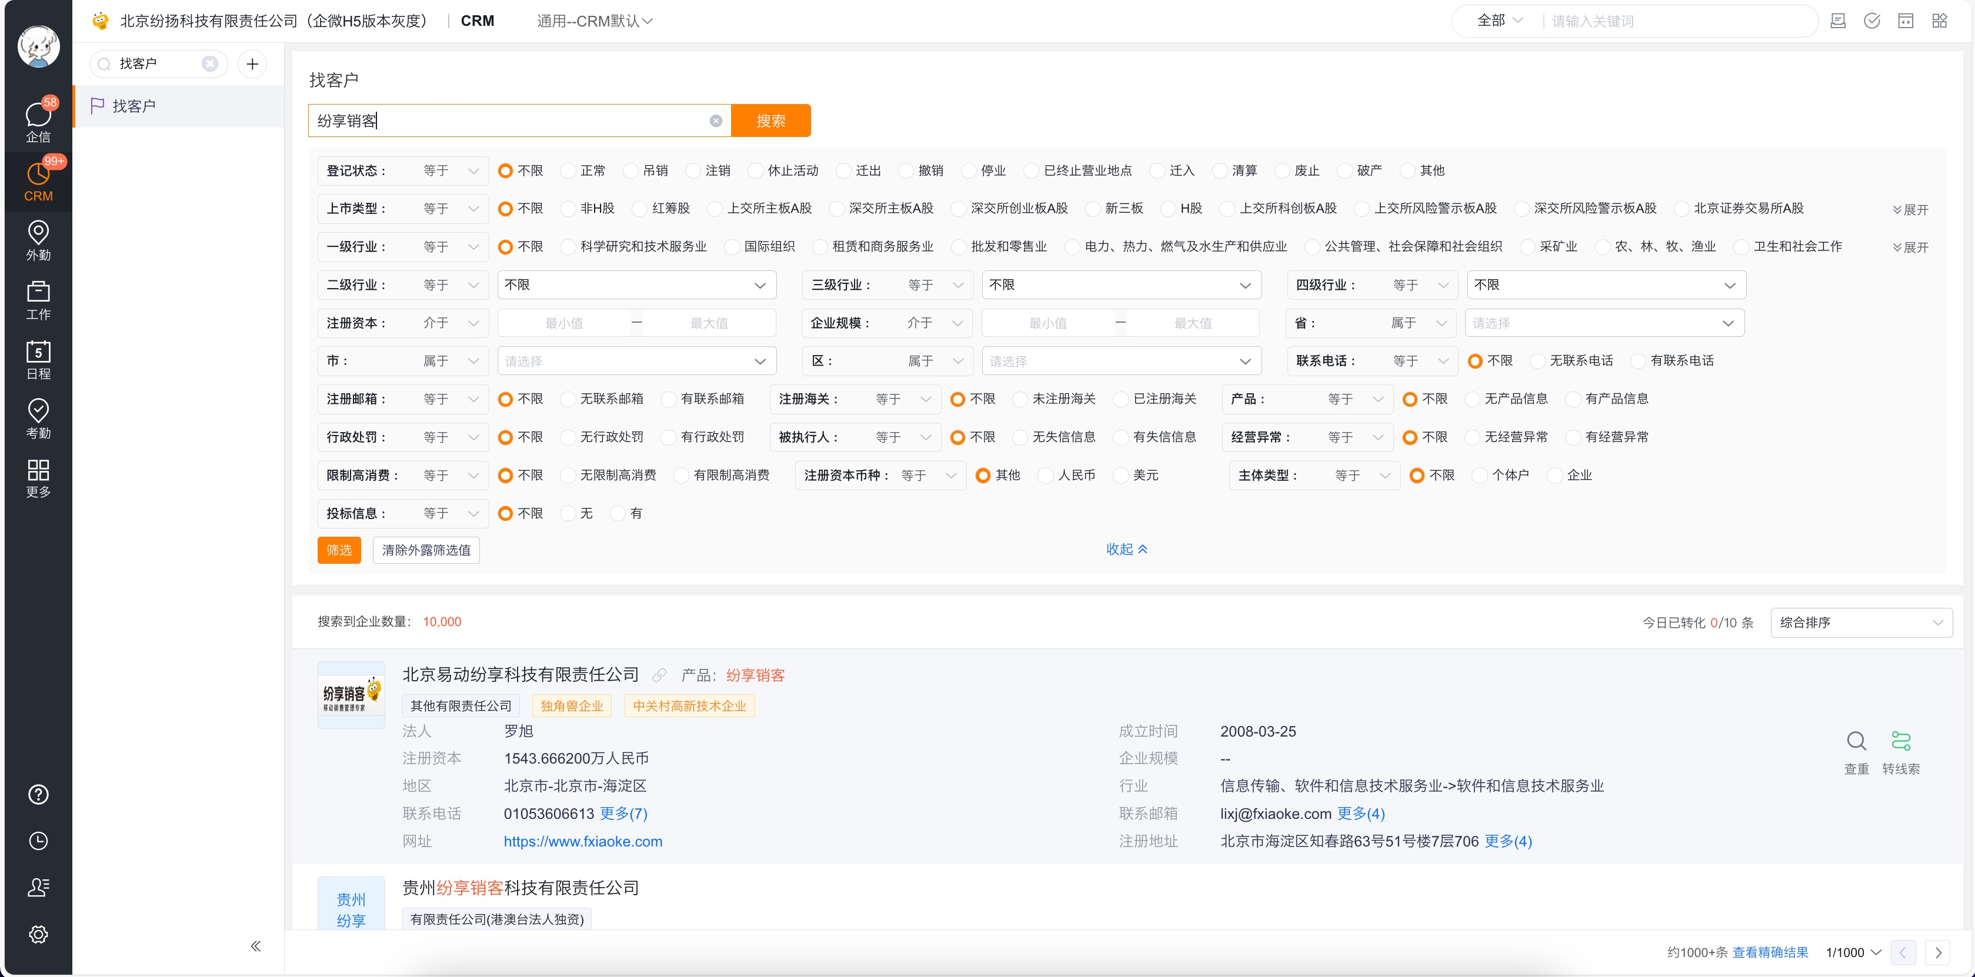Clear the 找客户 sidebar search box
Viewport: 1975px width, 977px height.
pyautogui.click(x=210, y=63)
